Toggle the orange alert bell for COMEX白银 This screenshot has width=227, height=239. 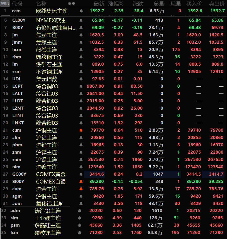click(x=81, y=182)
